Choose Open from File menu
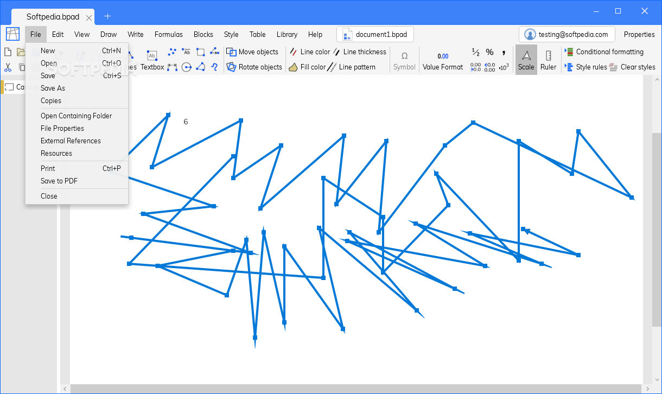 [x=77, y=63]
